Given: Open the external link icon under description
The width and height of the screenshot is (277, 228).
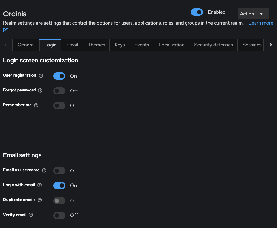Looking at the screenshot, I should point(5,30).
